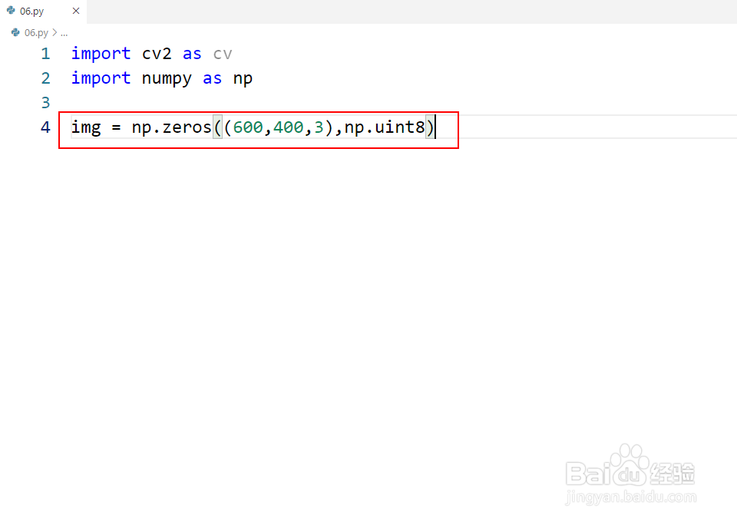Viewport: 737px width, 522px height.
Task: Click the 'import' keyword on line 1
Action: click(x=101, y=54)
